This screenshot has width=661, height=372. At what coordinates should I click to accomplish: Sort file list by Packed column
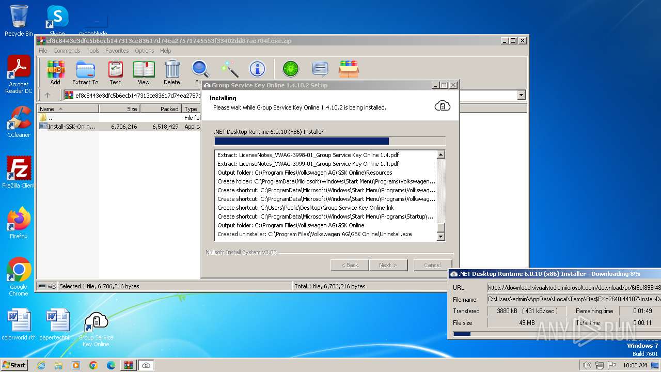[161, 109]
